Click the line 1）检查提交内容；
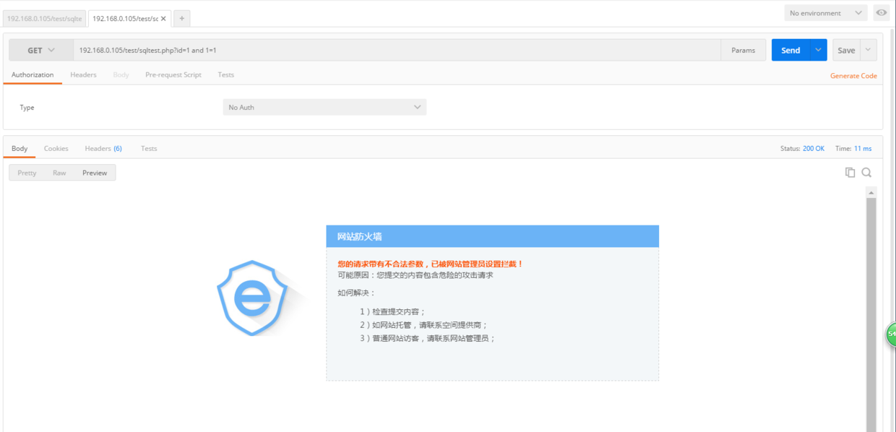Image resolution: width=896 pixels, height=432 pixels. pos(393,312)
